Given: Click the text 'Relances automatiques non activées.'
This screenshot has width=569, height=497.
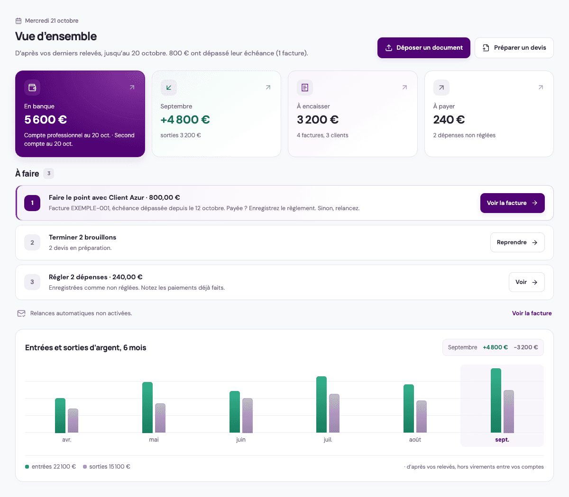Looking at the screenshot, I should click(x=81, y=313).
